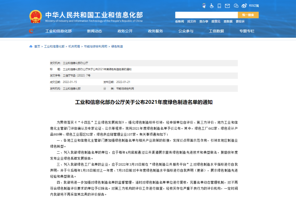Click the WeChat icon in header

point(236,6)
